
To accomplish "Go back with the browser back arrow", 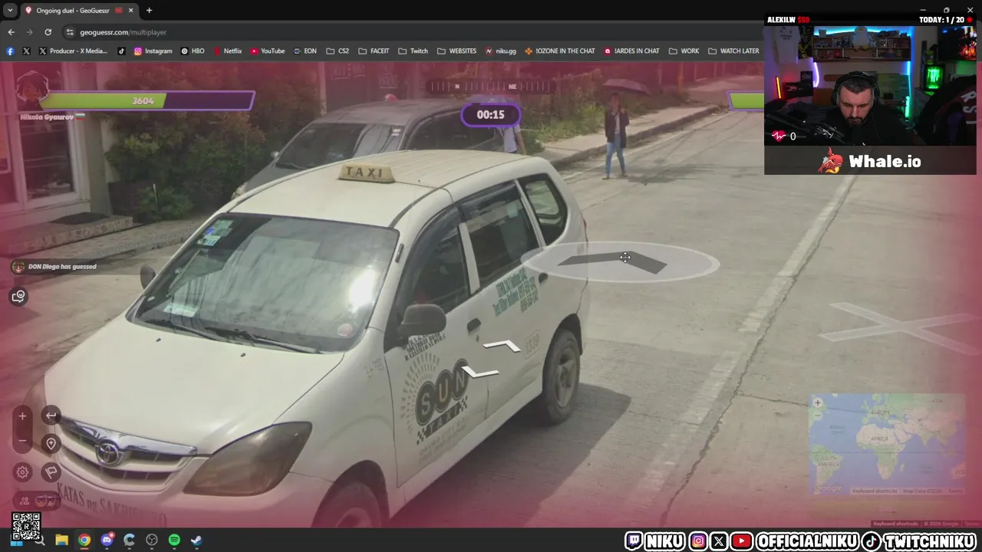I will 11,32.
